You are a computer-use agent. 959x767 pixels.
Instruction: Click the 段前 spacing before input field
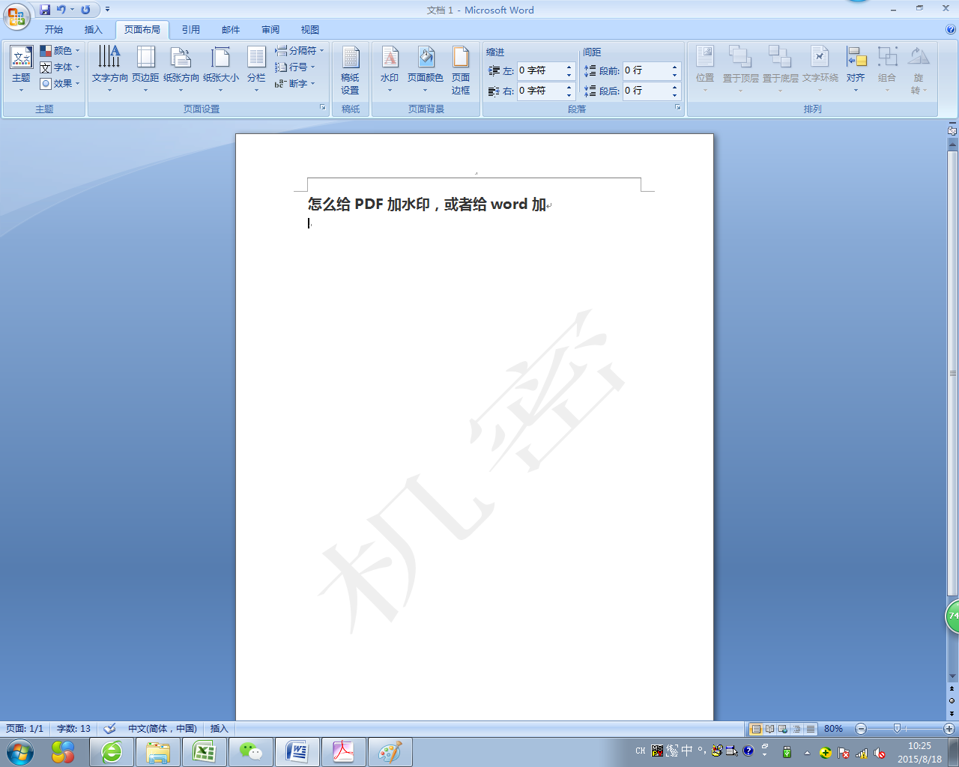tap(647, 70)
